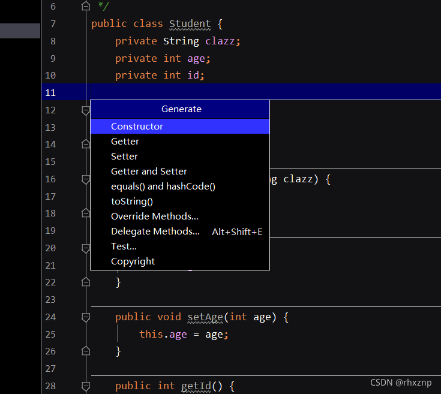Click the clazz field on line 8
Image resolution: width=441 pixels, height=394 pixels.
click(220, 41)
